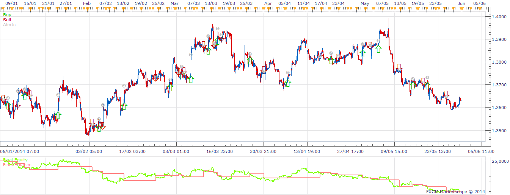Click the red Sell legend label
The height and width of the screenshot is (195, 510).
tap(6, 20)
